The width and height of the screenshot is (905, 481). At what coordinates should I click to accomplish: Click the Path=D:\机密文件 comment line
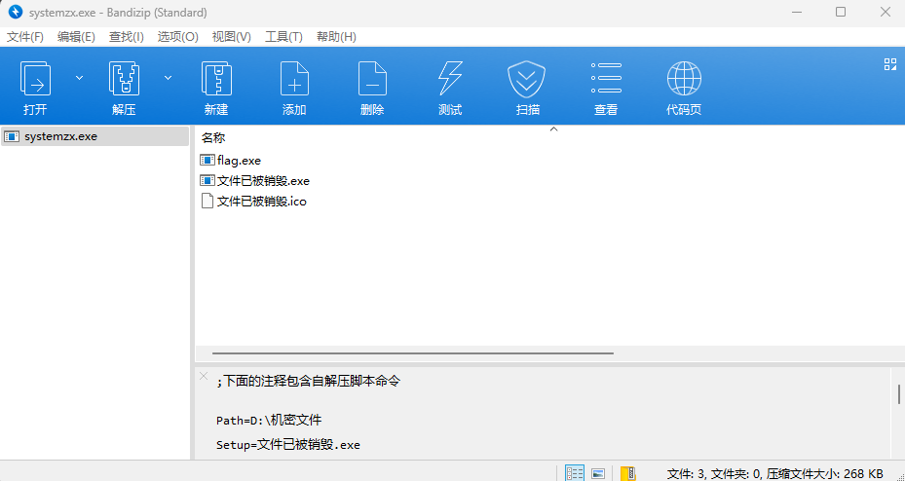(269, 421)
